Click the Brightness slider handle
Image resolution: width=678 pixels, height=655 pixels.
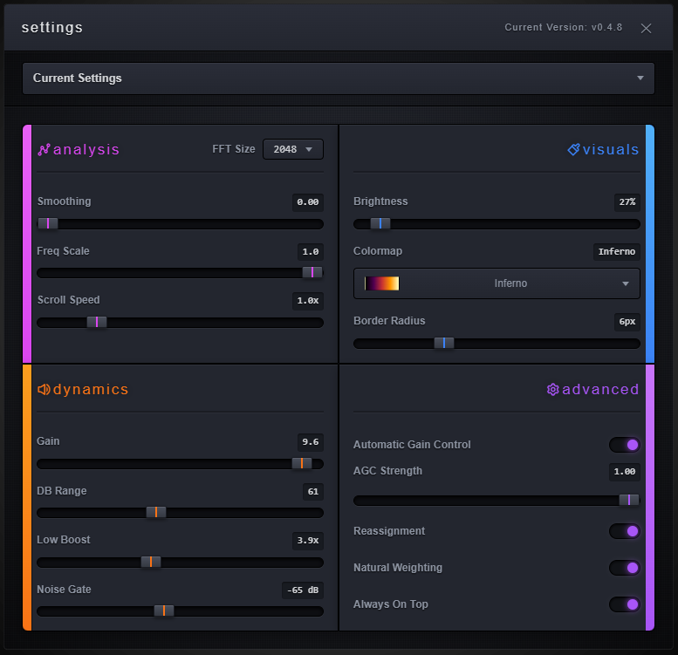point(380,223)
